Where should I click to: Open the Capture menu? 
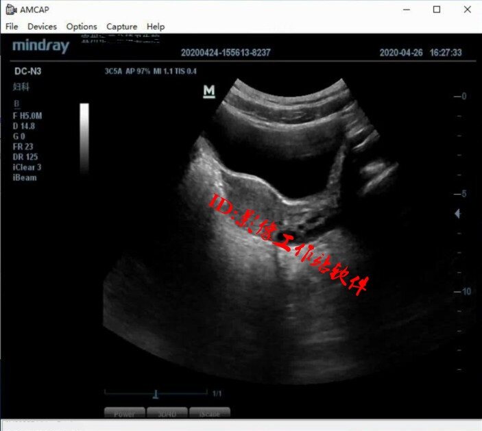[122, 27]
